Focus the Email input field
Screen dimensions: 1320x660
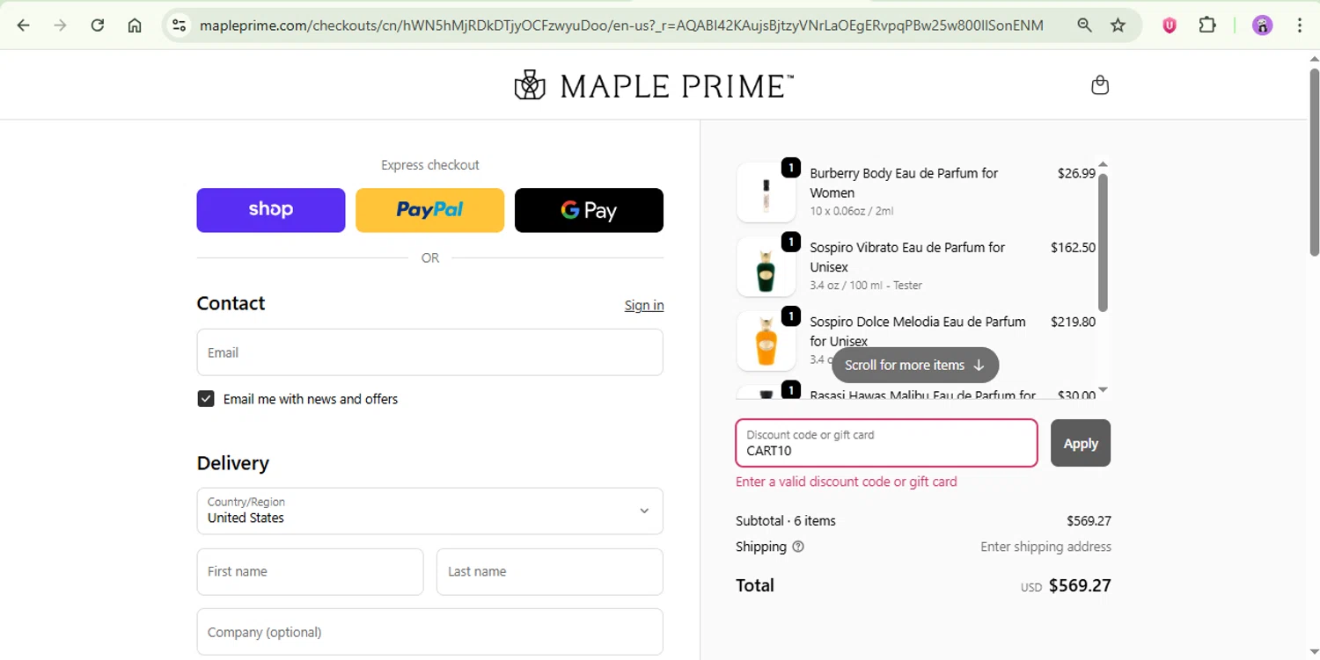point(429,352)
